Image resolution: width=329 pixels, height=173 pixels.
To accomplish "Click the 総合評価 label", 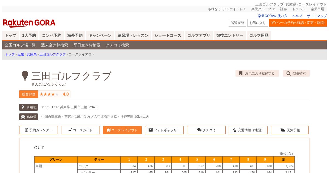I will click(29, 94).
